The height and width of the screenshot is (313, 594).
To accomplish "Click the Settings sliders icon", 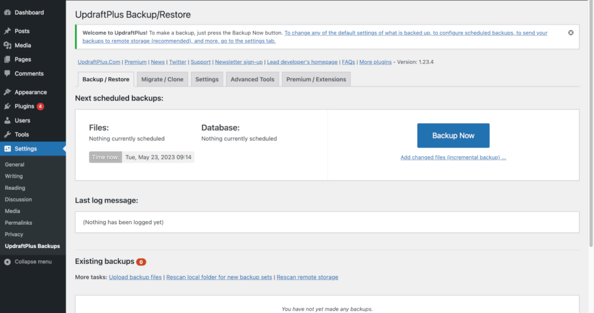I will [7, 149].
